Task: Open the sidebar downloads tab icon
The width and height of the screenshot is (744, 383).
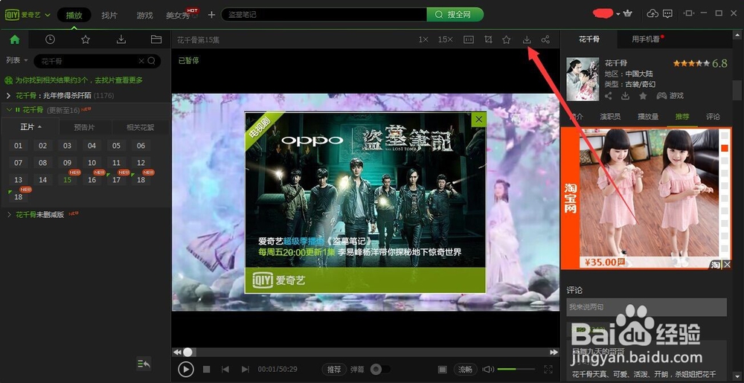Action: pos(121,40)
